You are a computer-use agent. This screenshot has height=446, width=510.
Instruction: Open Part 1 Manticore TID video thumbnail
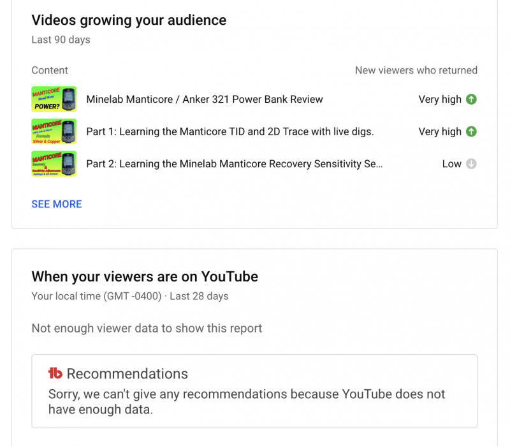pos(54,131)
